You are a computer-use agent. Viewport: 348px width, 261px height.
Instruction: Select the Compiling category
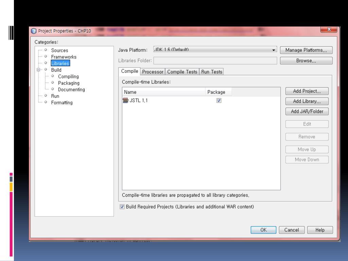[68, 76]
